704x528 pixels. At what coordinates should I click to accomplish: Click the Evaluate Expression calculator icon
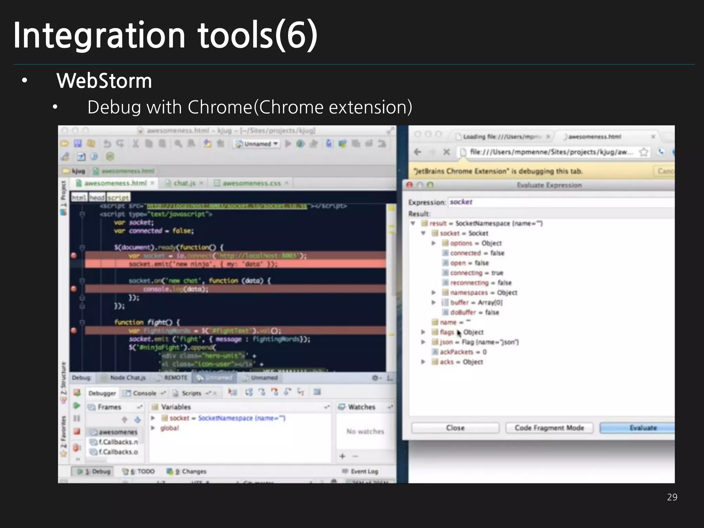point(317,392)
